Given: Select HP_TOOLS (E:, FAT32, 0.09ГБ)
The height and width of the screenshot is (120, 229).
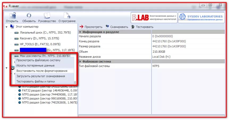Looking at the screenshot, I should tap(40, 44).
